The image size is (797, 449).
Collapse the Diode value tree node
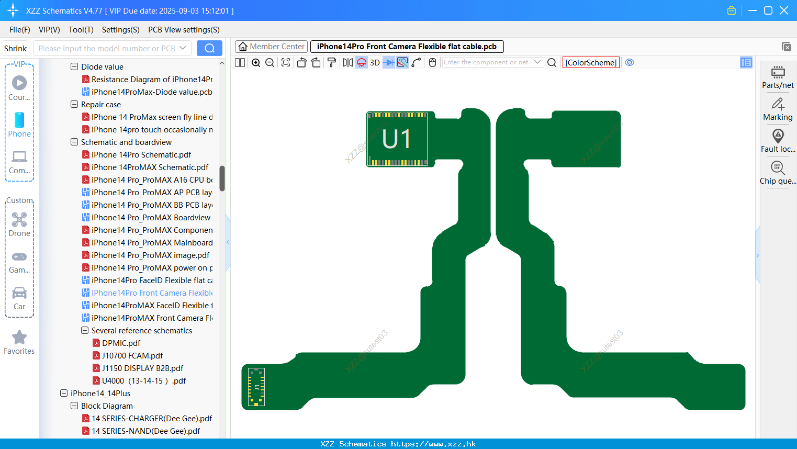tap(74, 66)
